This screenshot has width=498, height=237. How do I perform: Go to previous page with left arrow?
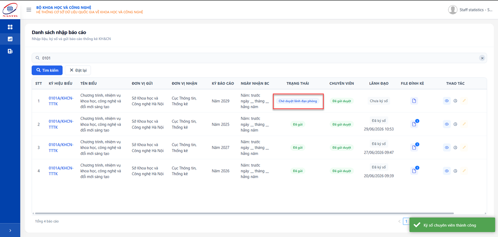(x=399, y=221)
